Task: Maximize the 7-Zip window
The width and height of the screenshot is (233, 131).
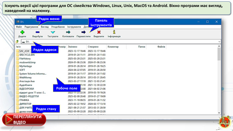Action: [207, 22]
